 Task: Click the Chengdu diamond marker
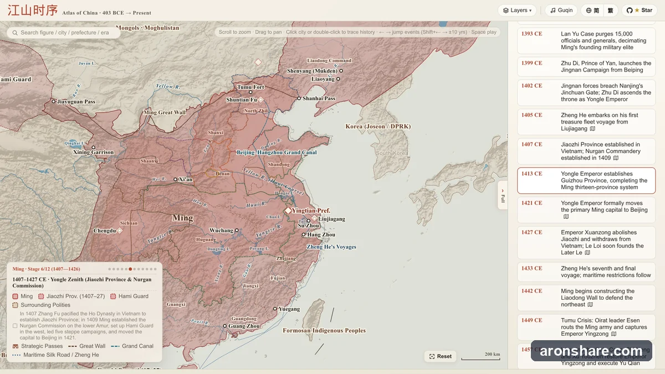click(120, 230)
